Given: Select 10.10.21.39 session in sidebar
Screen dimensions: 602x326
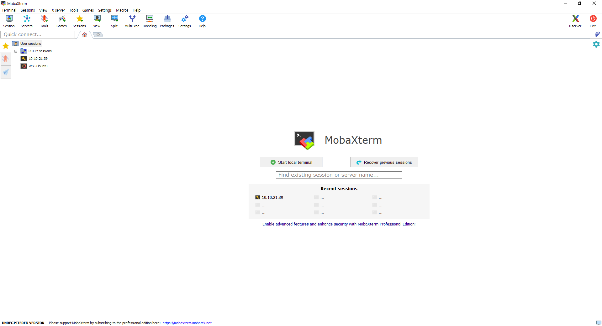Looking at the screenshot, I should 38,59.
